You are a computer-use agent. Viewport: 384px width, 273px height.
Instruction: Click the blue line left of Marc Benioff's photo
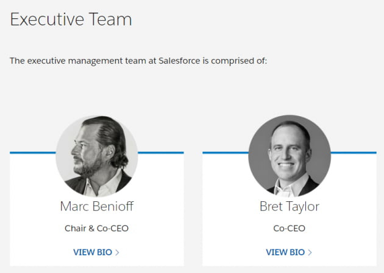pyautogui.click(x=33, y=153)
